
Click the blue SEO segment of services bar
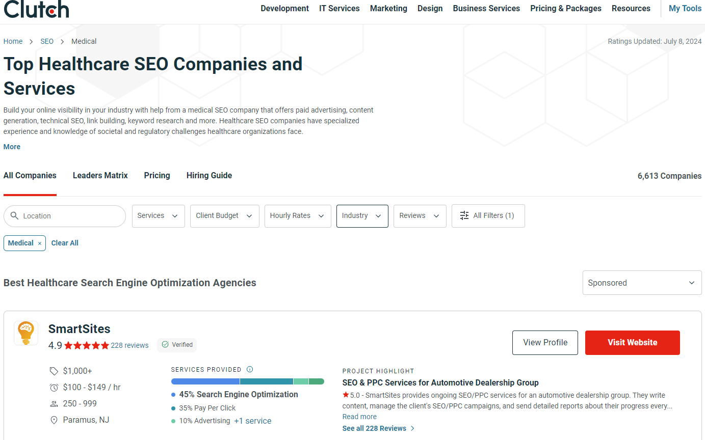click(205, 381)
